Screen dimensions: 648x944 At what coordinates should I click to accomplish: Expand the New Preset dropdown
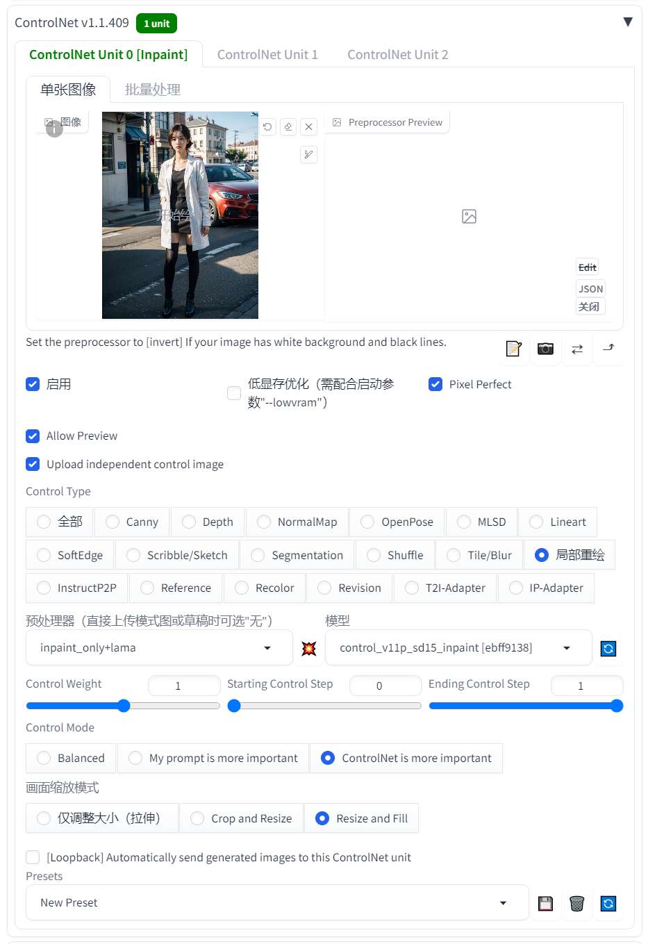click(x=277, y=902)
